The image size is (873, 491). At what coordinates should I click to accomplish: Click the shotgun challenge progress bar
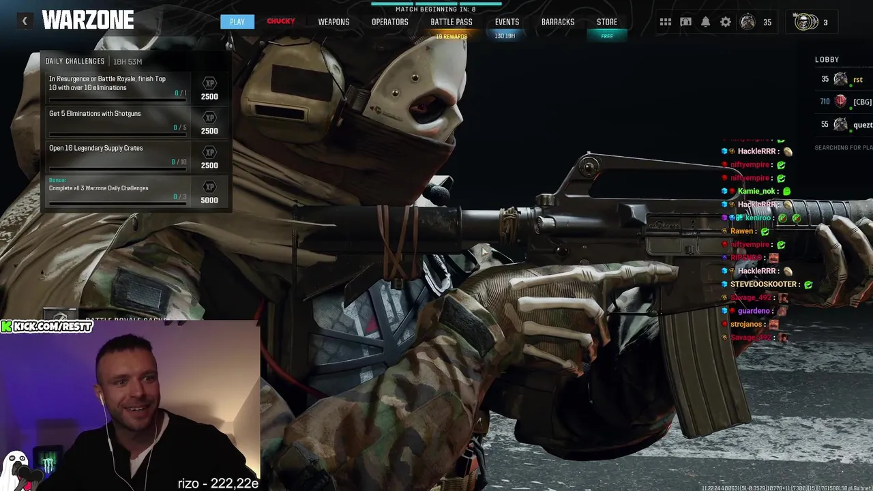117,134
